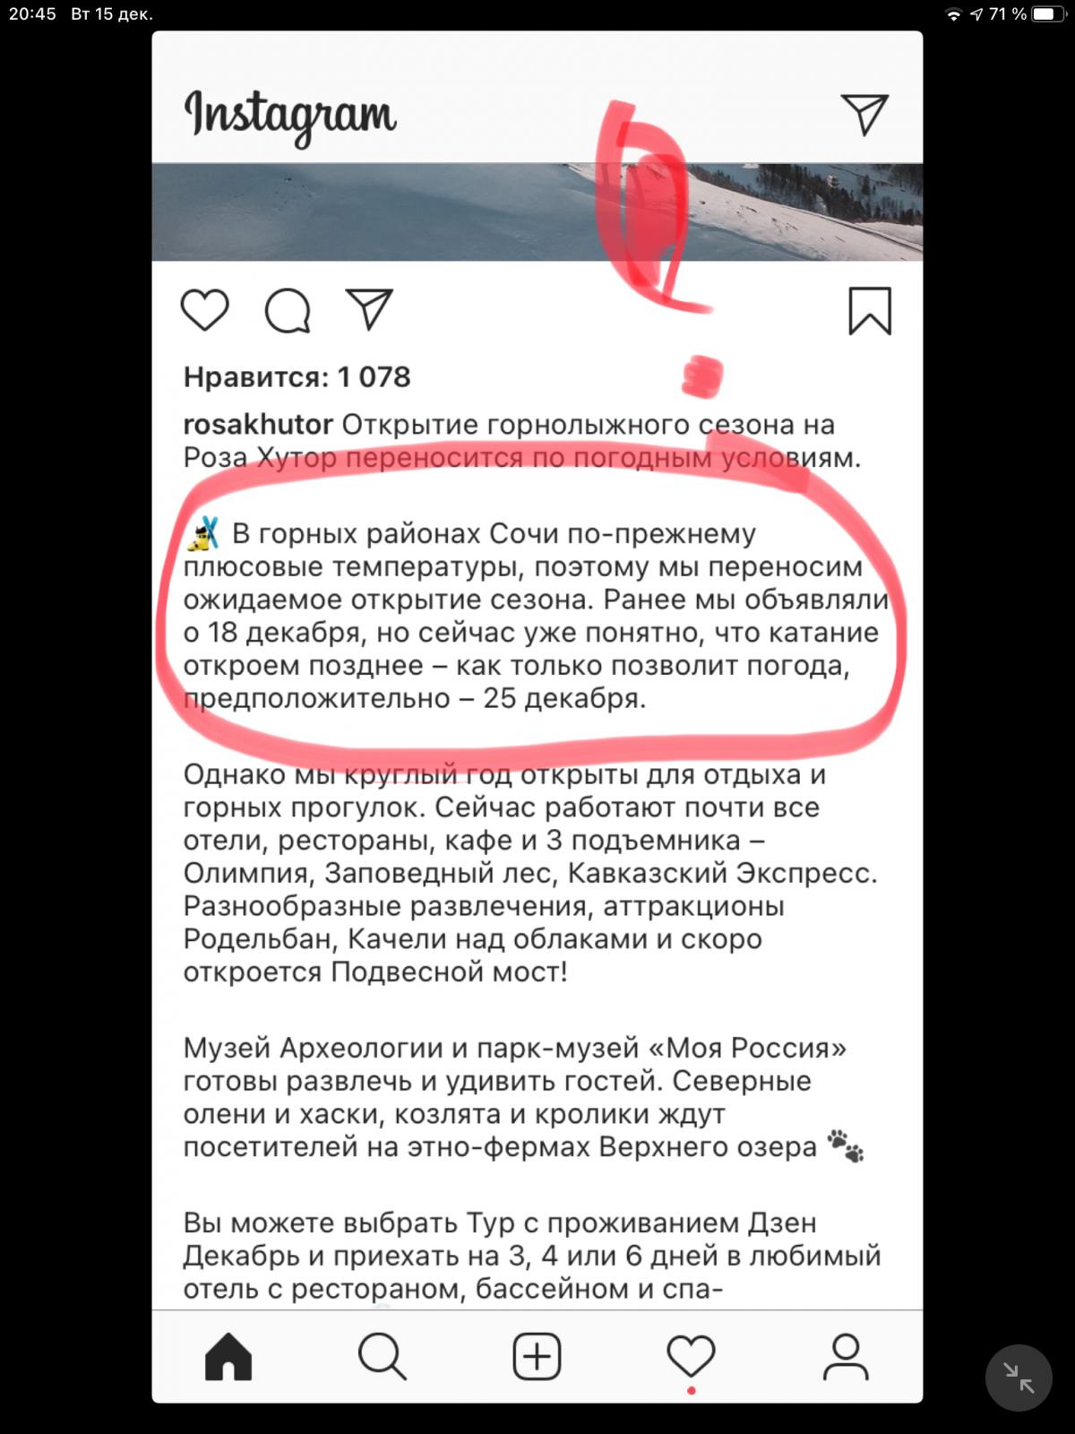
Task: Open rosakhutor profile username link
Action: 258,425
